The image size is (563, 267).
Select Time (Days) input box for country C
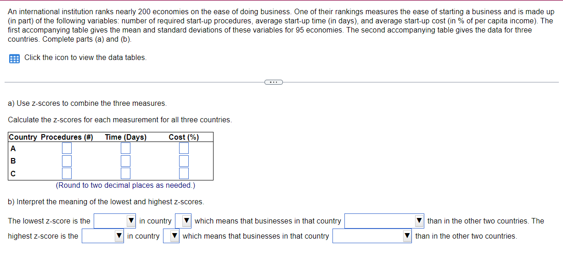pos(125,173)
